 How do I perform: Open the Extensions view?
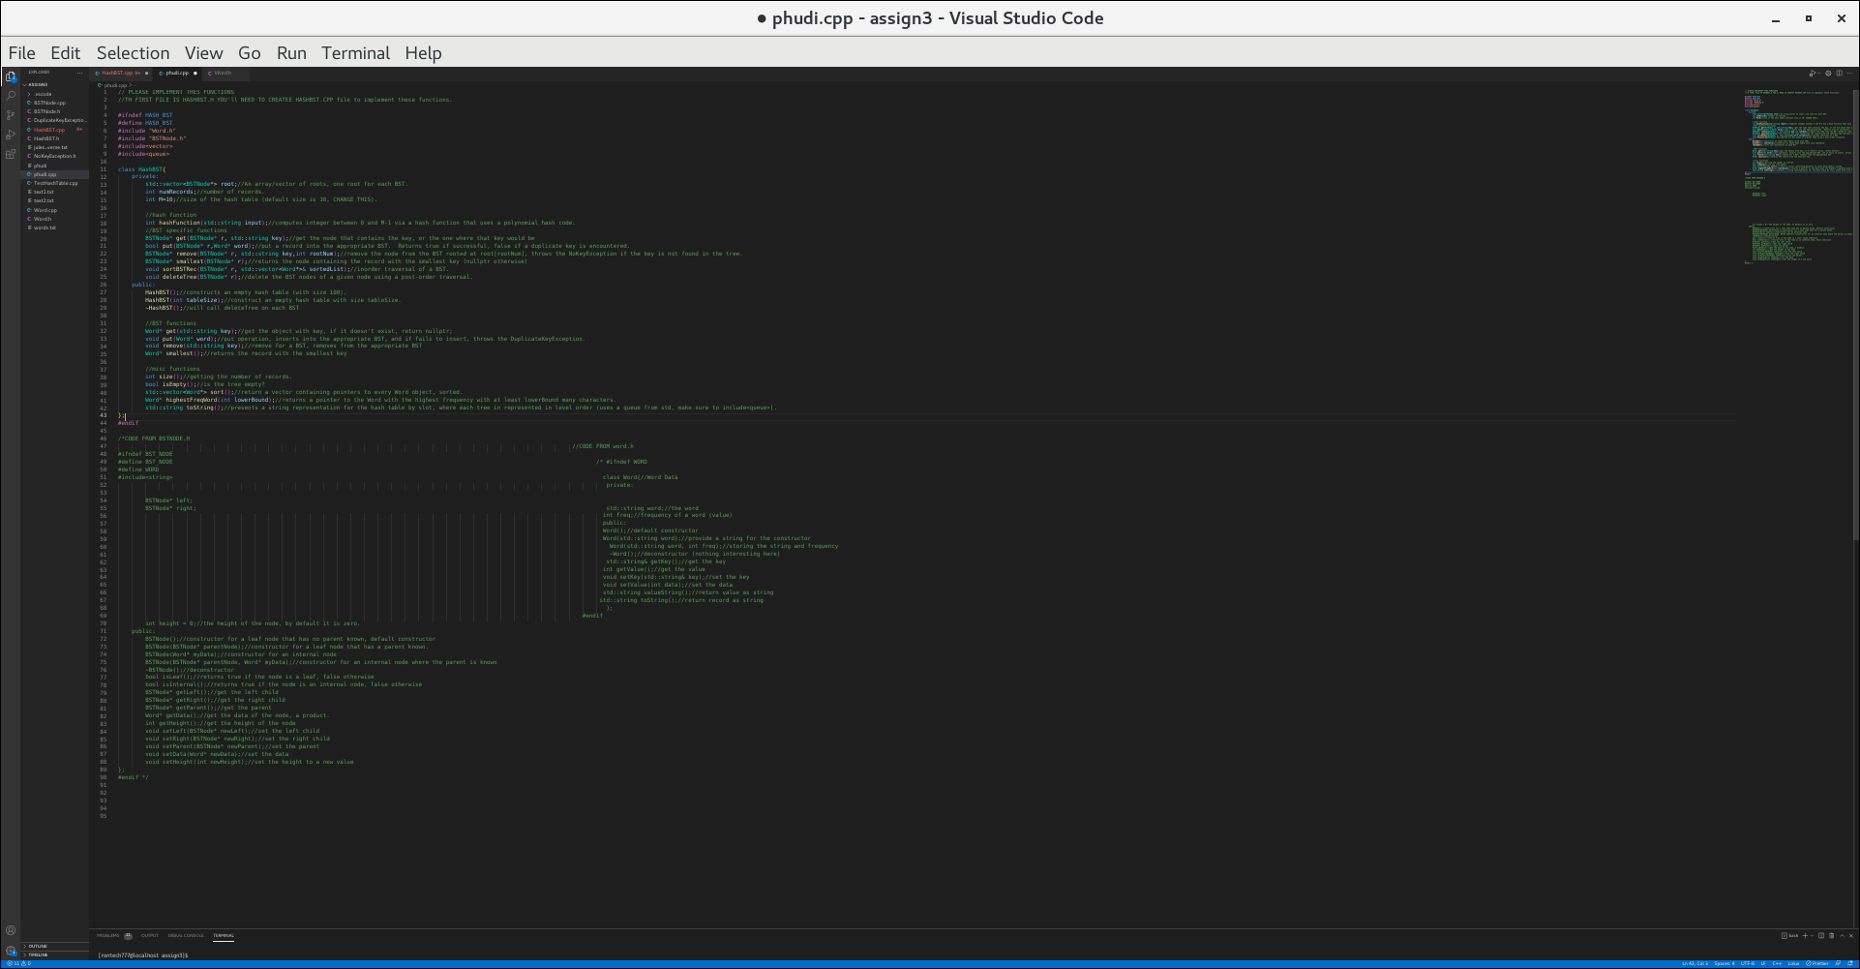tap(11, 154)
